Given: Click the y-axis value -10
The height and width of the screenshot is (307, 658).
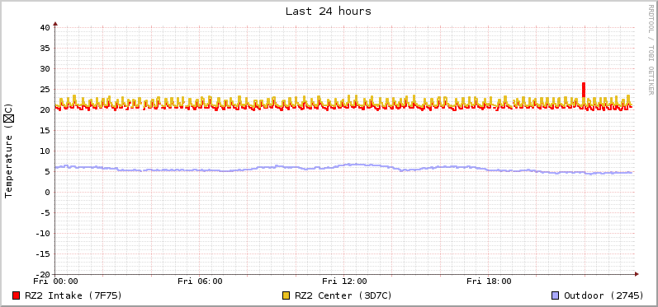Looking at the screenshot, I should click(x=42, y=234).
